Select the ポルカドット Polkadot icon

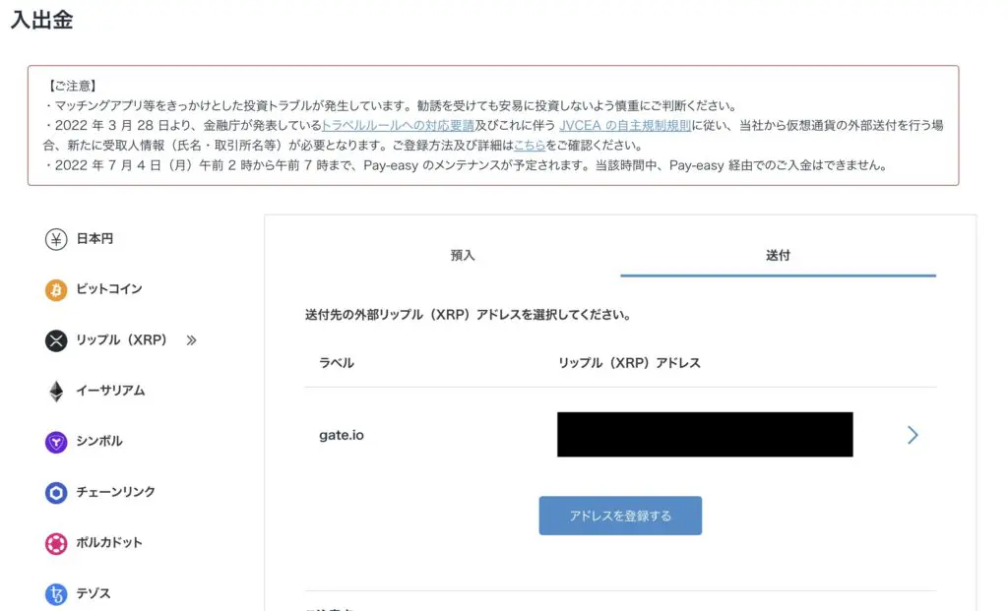pos(56,543)
